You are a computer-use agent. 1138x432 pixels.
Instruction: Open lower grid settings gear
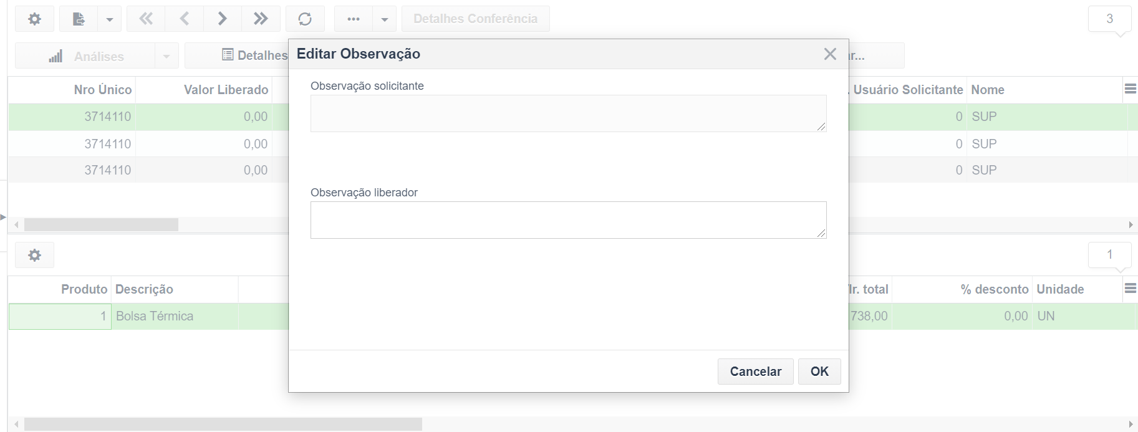coord(35,255)
